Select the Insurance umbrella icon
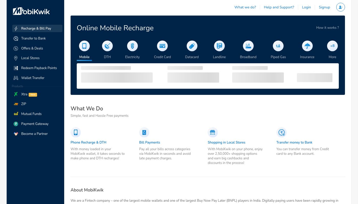The image size is (358, 204). [x=307, y=46]
